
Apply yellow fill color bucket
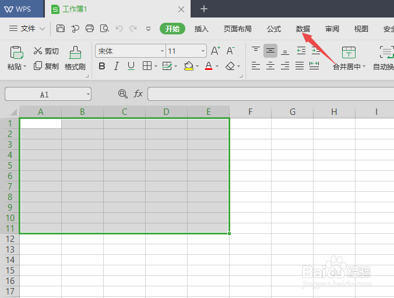click(x=189, y=66)
